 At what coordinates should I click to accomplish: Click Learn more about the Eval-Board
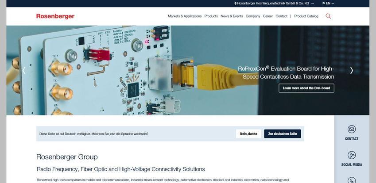click(306, 88)
